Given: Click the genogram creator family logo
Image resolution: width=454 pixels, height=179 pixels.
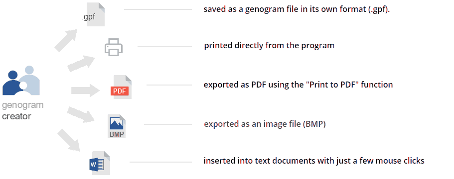Looking at the screenshot, I should coord(21,81).
